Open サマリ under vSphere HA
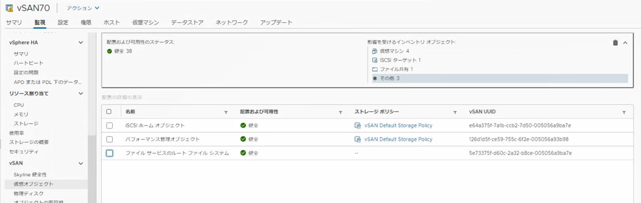 (x=21, y=54)
